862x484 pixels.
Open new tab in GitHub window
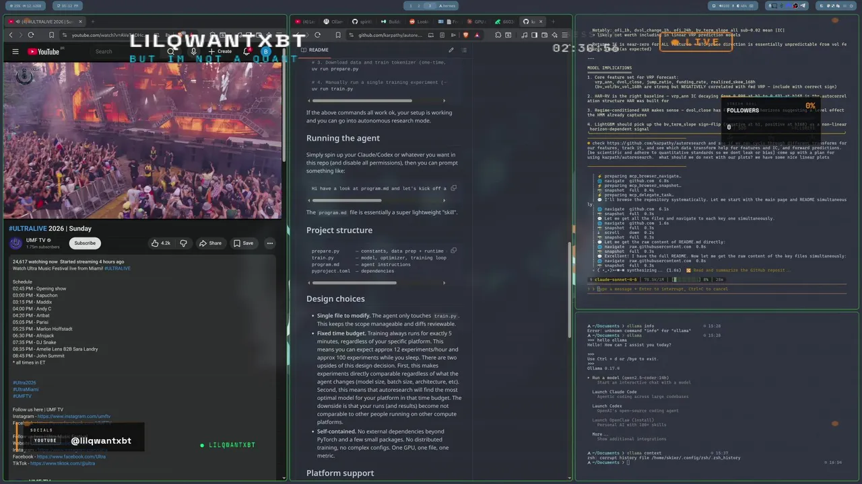553,22
